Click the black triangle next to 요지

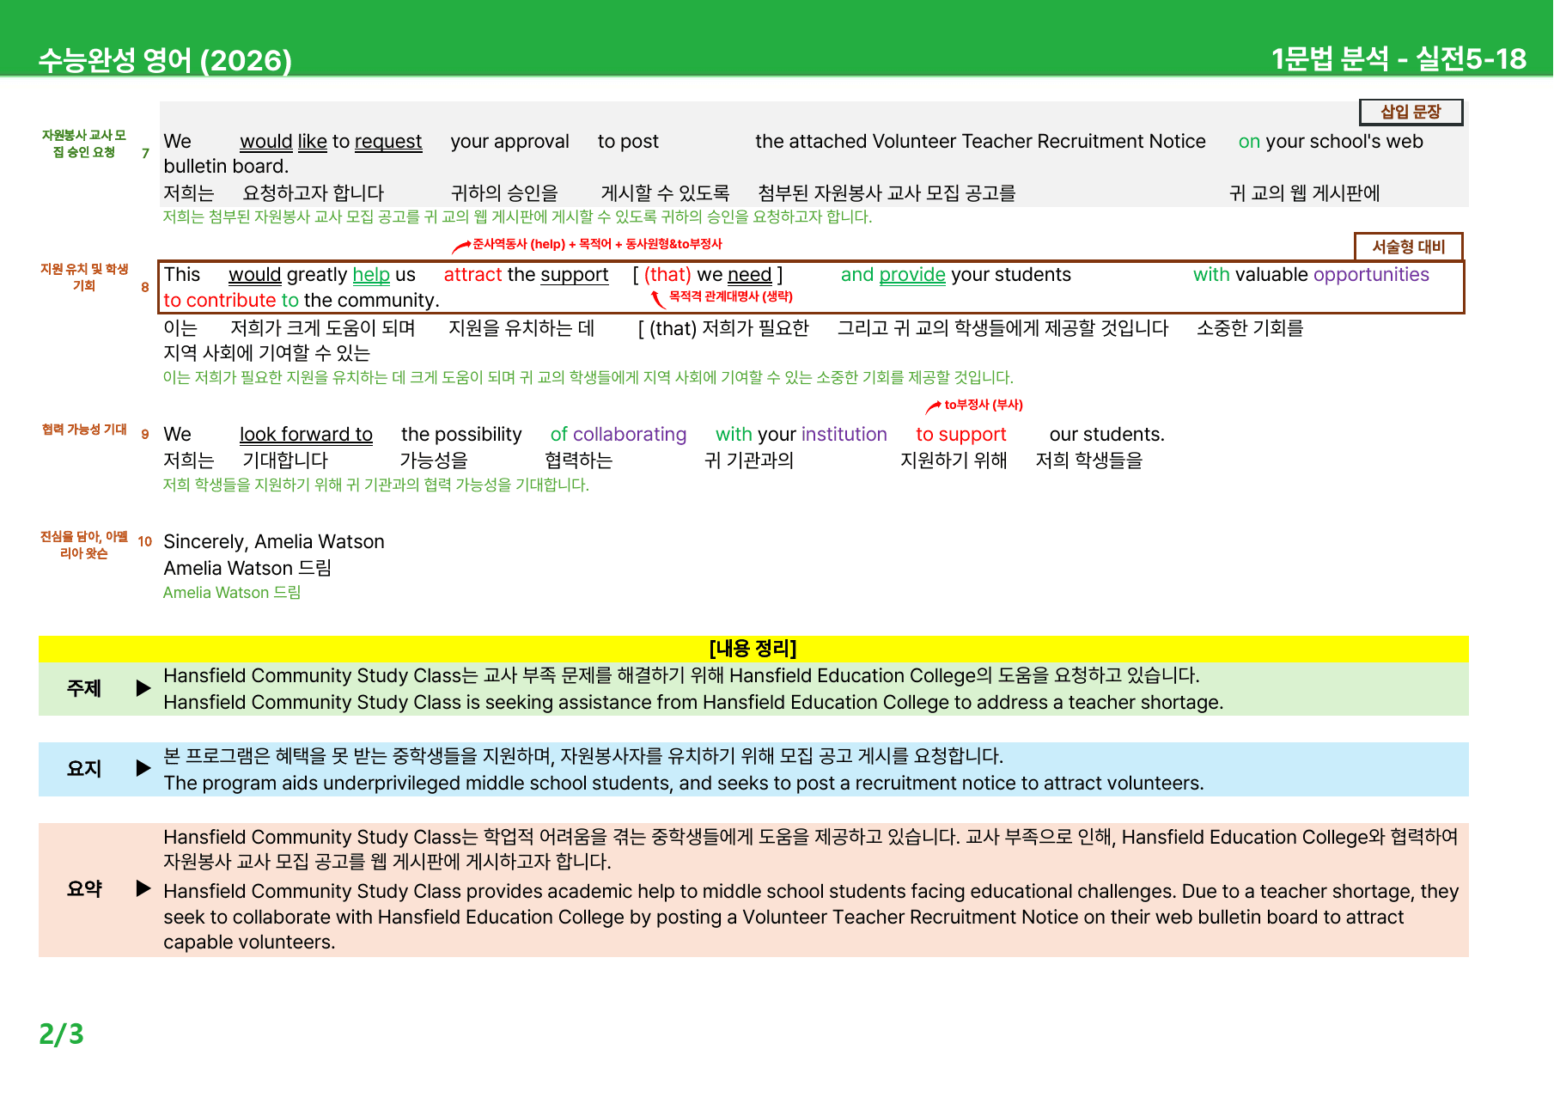(x=143, y=768)
